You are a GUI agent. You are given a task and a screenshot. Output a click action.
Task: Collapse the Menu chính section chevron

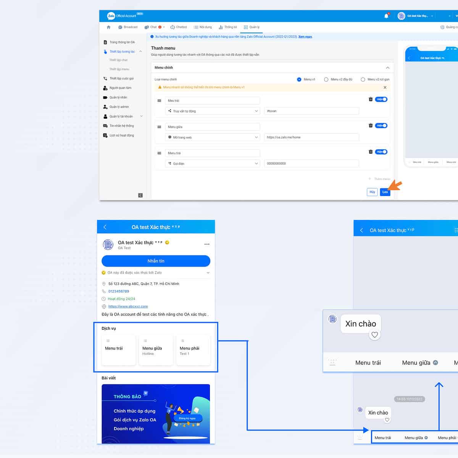[x=387, y=68]
